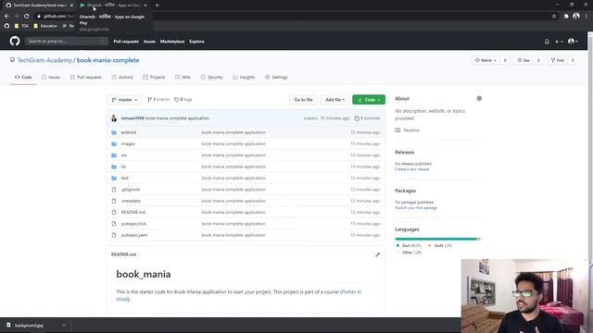Open the Readme link in About
This screenshot has height=333, width=593.
(x=408, y=130)
